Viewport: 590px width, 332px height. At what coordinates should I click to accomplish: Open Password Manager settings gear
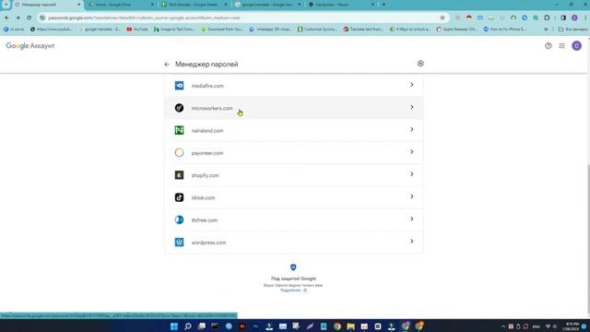420,64
